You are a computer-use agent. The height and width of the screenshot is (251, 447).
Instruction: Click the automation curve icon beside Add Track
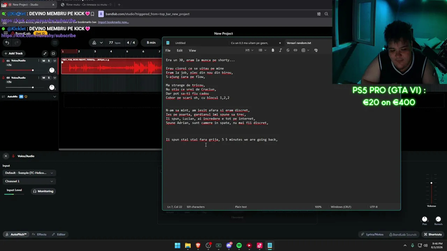tap(45, 53)
